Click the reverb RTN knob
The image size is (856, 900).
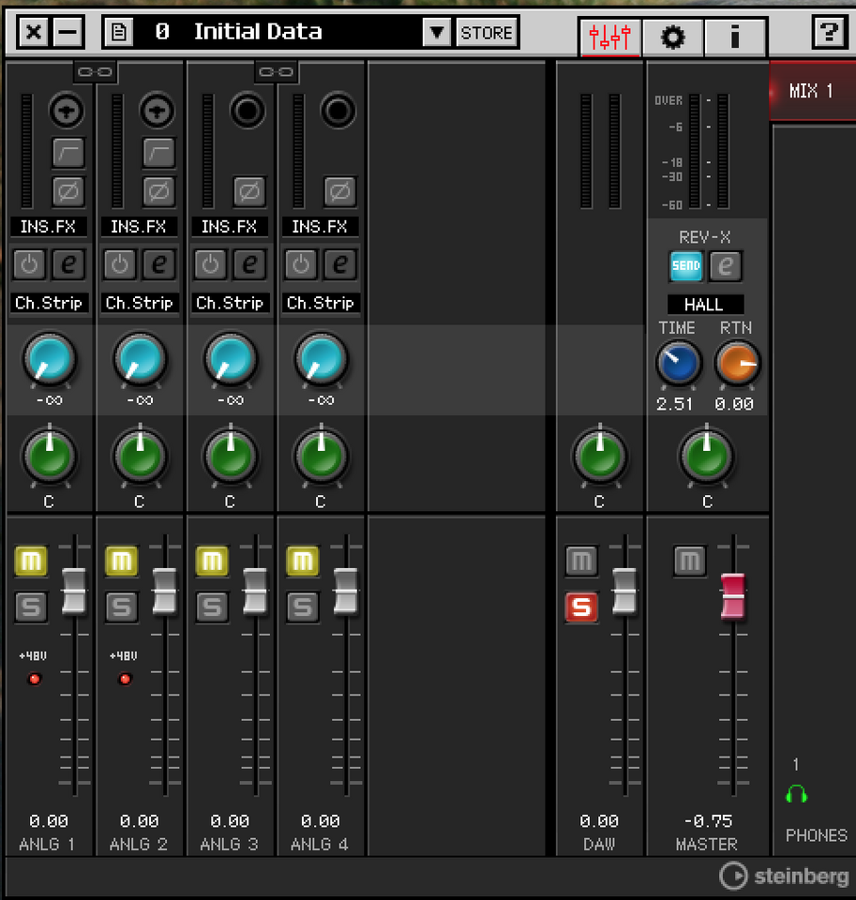(x=737, y=364)
